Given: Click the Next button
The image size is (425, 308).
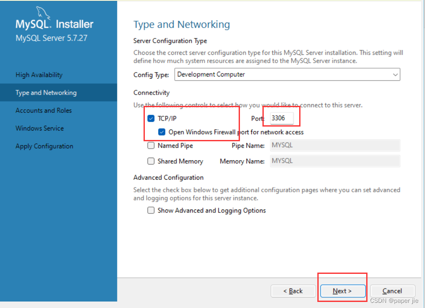Looking at the screenshot, I should 342,291.
